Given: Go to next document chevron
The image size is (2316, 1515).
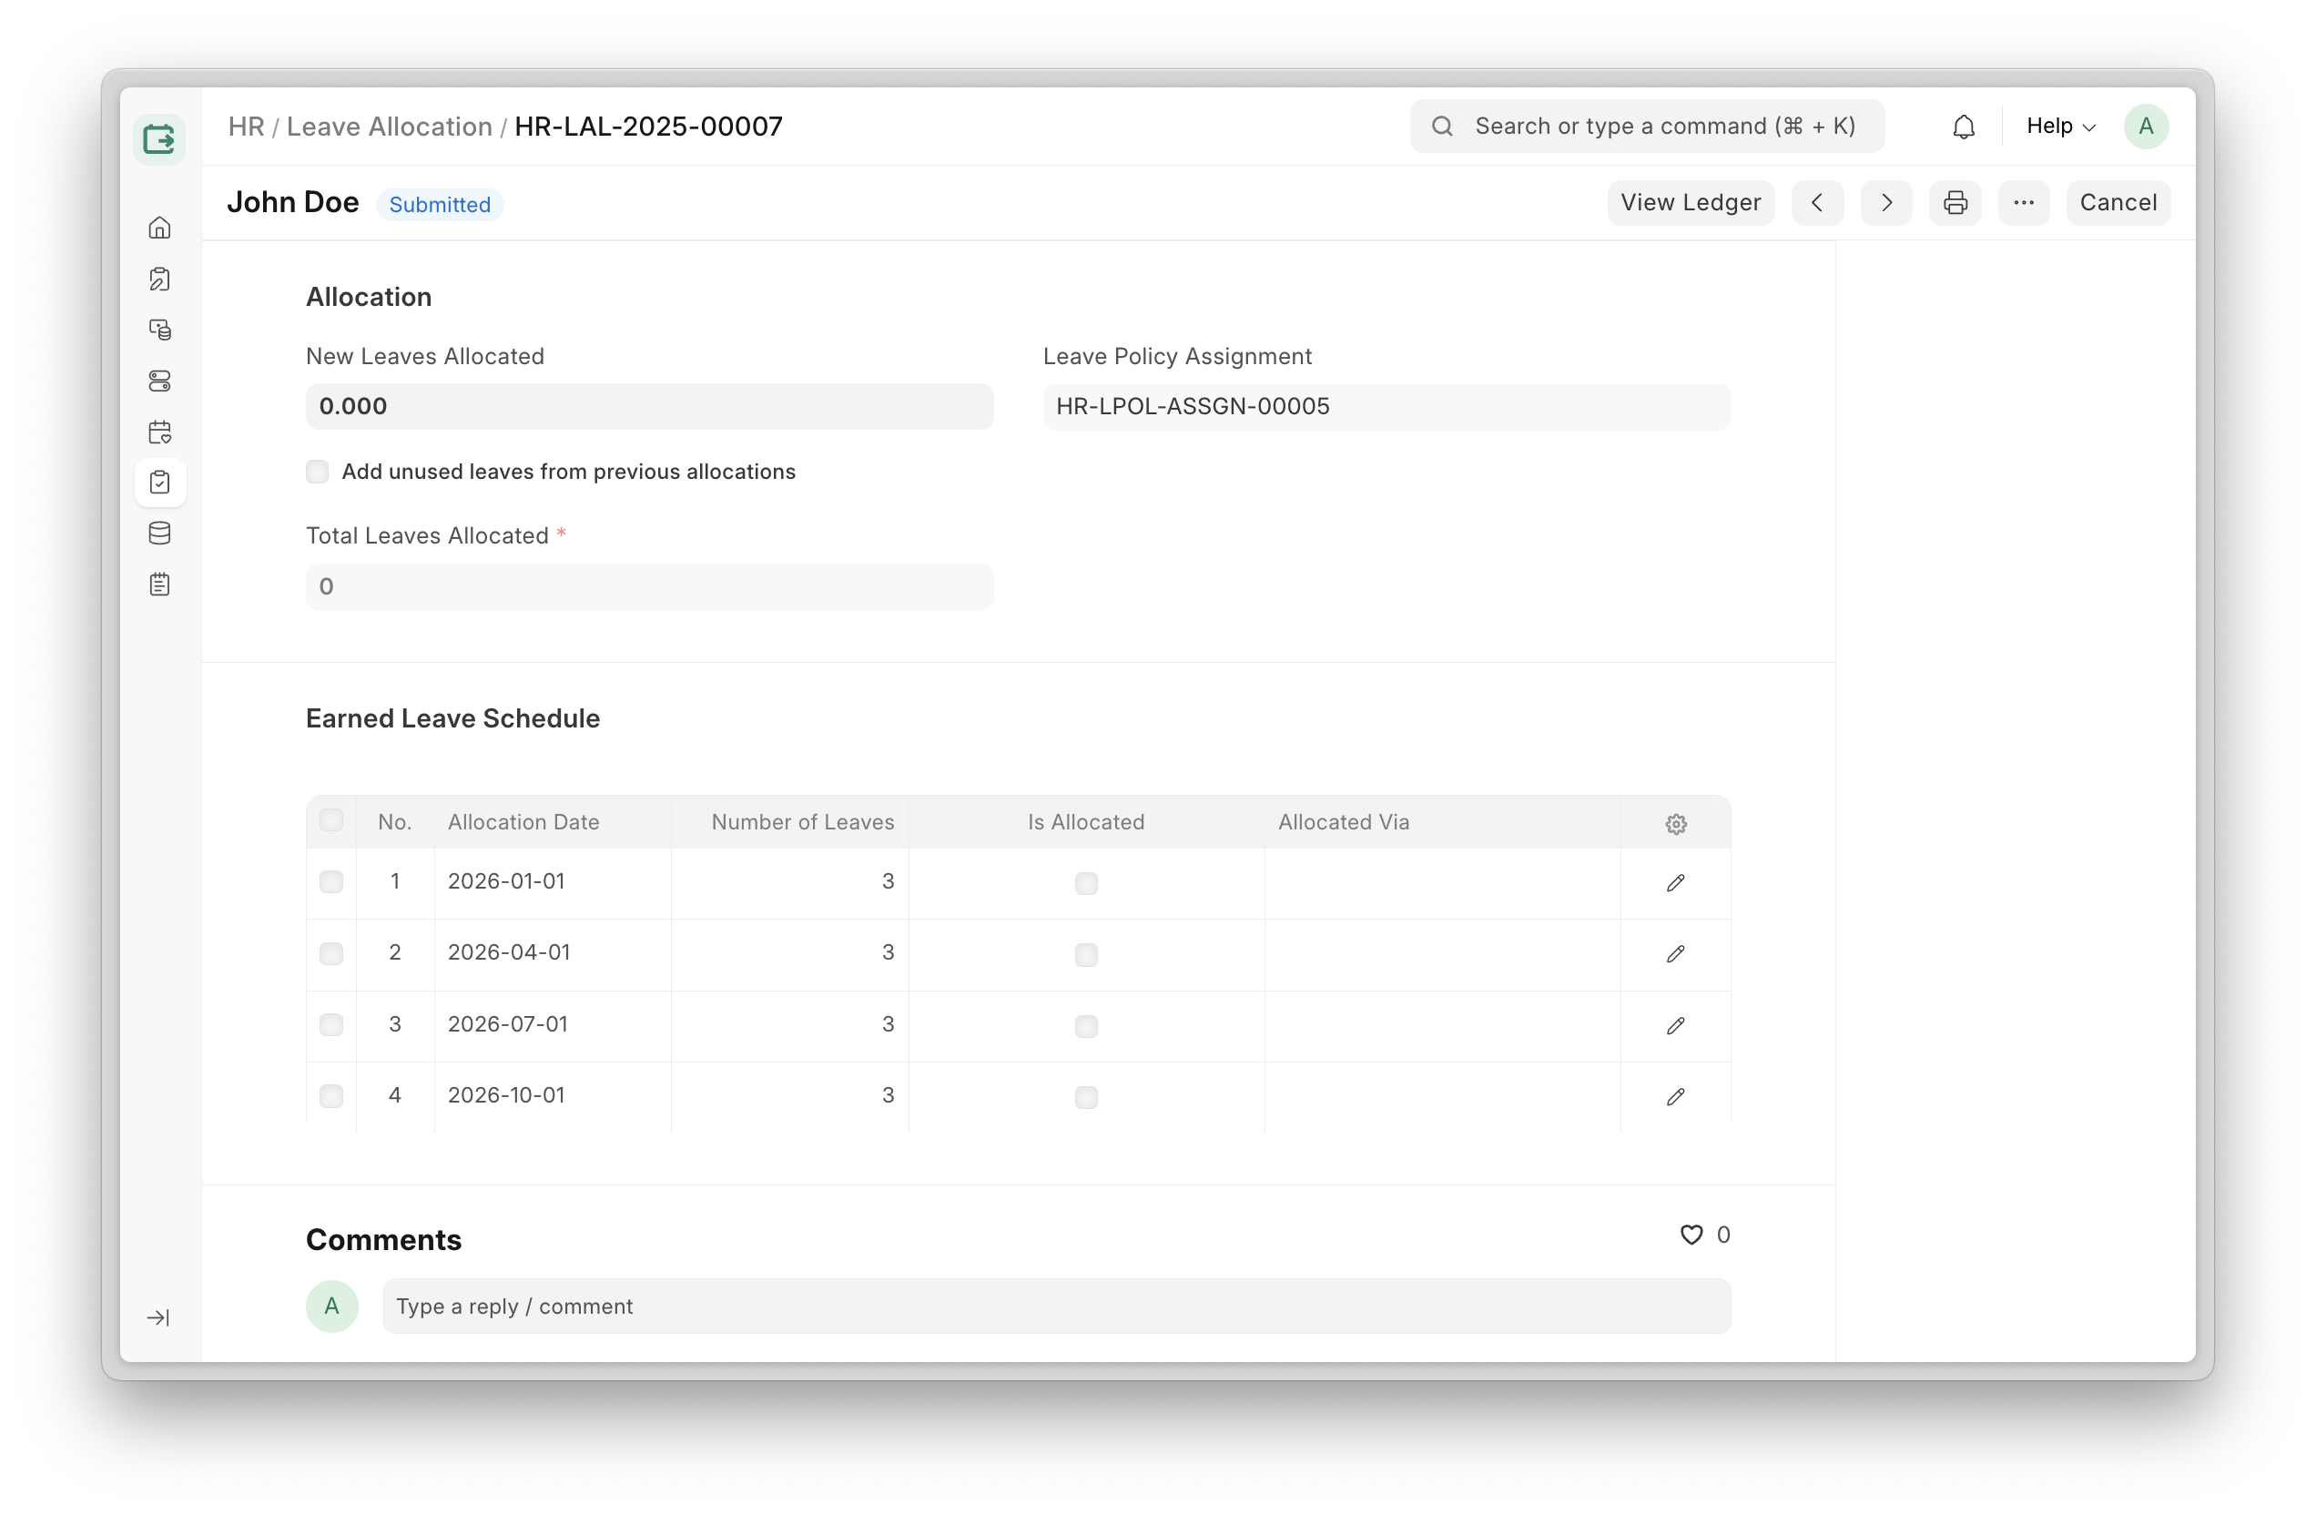Looking at the screenshot, I should coord(1886,202).
